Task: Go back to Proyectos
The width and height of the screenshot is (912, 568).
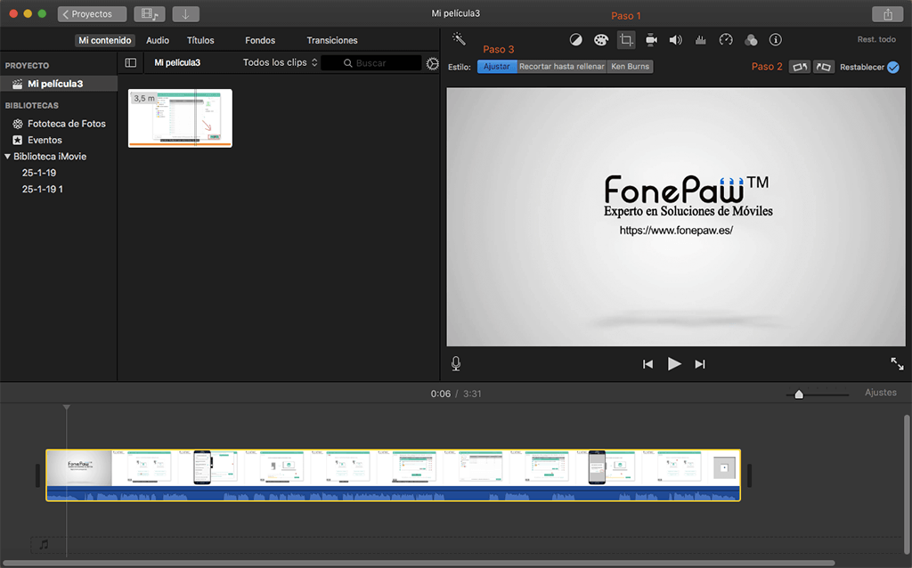Action: 92,14
